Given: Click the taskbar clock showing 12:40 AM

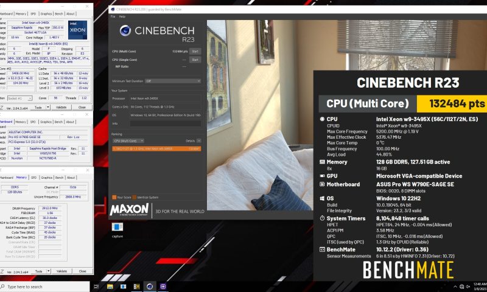Looking at the screenshot, I should coord(480,287).
